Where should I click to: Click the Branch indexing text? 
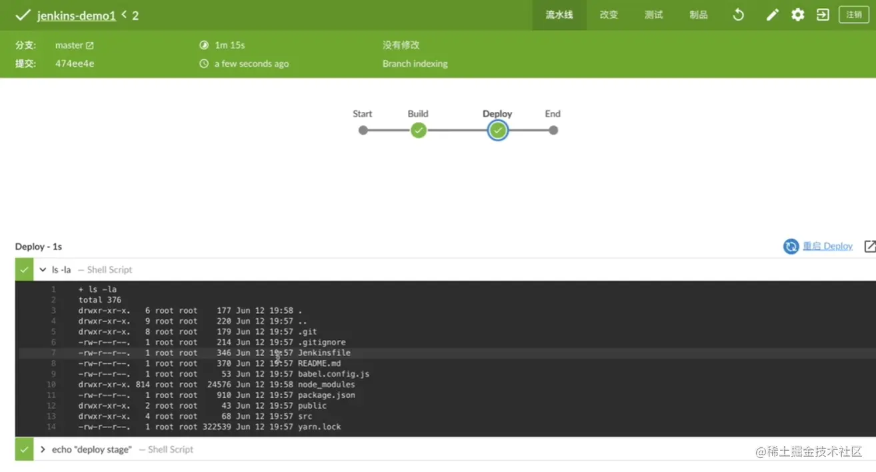coord(415,64)
